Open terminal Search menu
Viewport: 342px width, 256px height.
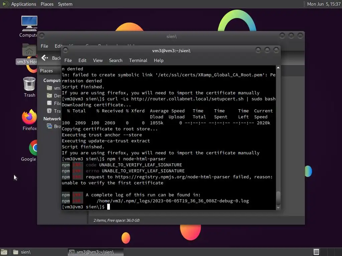(x=116, y=61)
